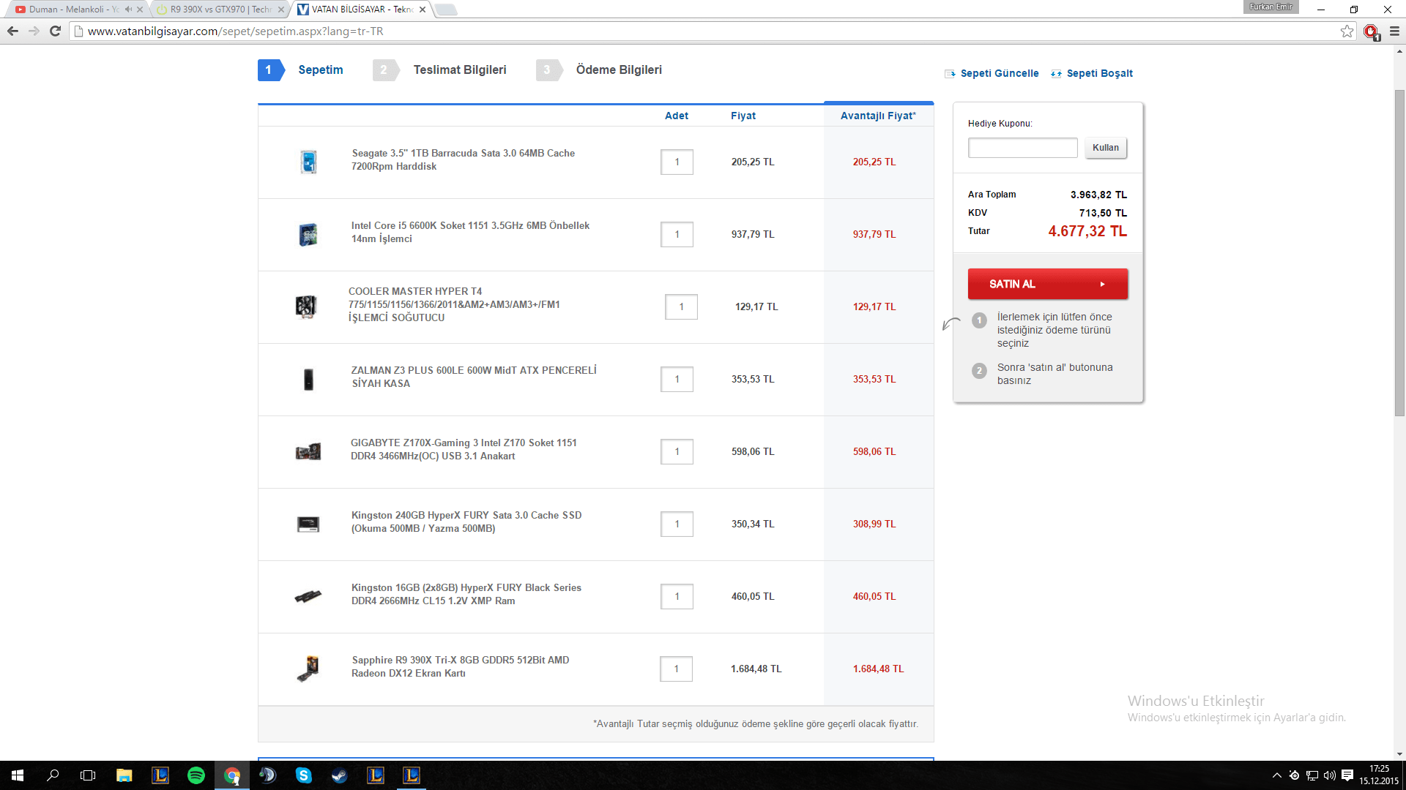Empty cart with Sepeti Boşalt link

1098,73
